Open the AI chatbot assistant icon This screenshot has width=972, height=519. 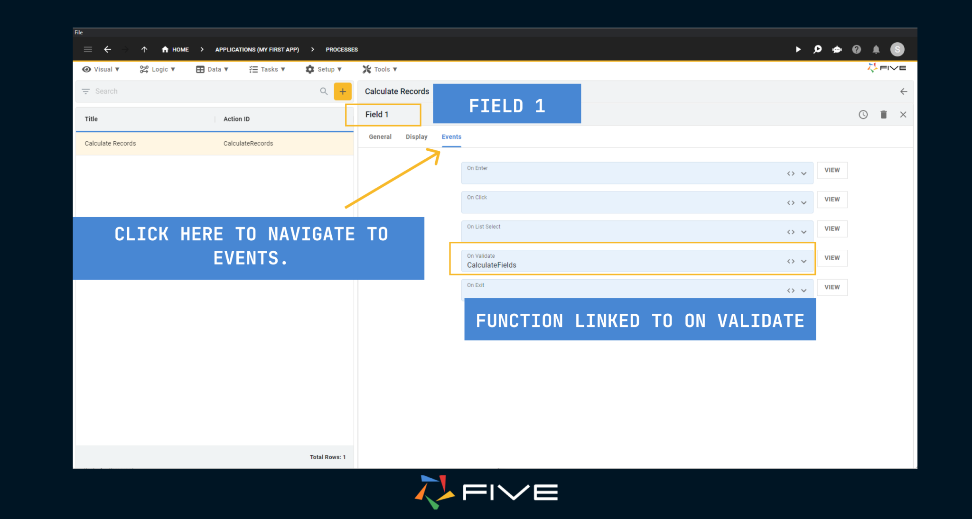click(837, 49)
